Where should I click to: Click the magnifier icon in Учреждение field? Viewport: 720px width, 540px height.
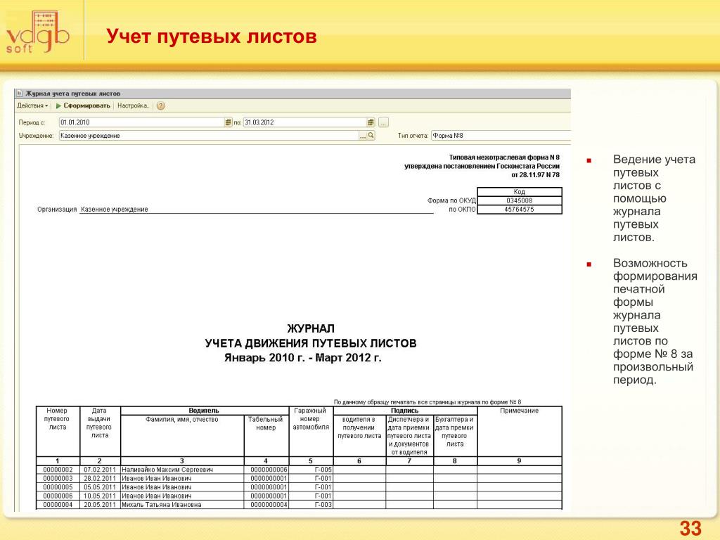(x=371, y=136)
